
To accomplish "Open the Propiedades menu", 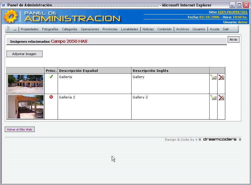I will click(x=30, y=29).
